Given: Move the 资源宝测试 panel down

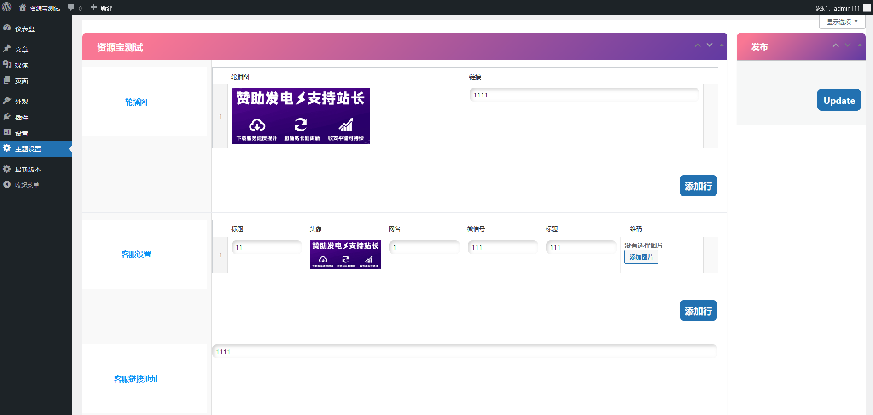Looking at the screenshot, I should (710, 45).
